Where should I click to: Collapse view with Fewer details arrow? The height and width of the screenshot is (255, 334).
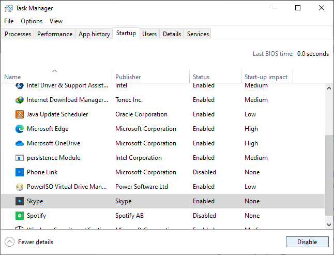10,242
